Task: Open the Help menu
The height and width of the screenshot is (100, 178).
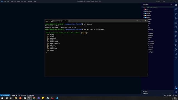Action: (x=35, y=1)
